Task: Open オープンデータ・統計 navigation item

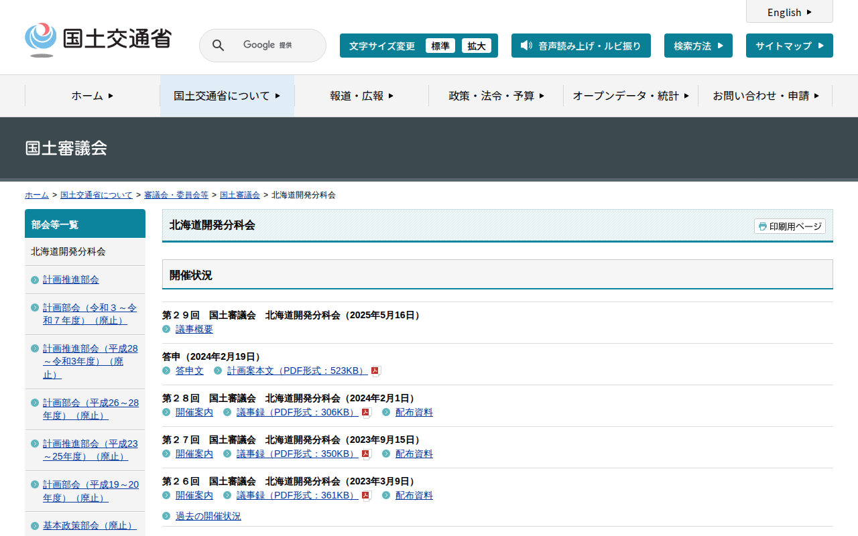Action: coord(631,96)
